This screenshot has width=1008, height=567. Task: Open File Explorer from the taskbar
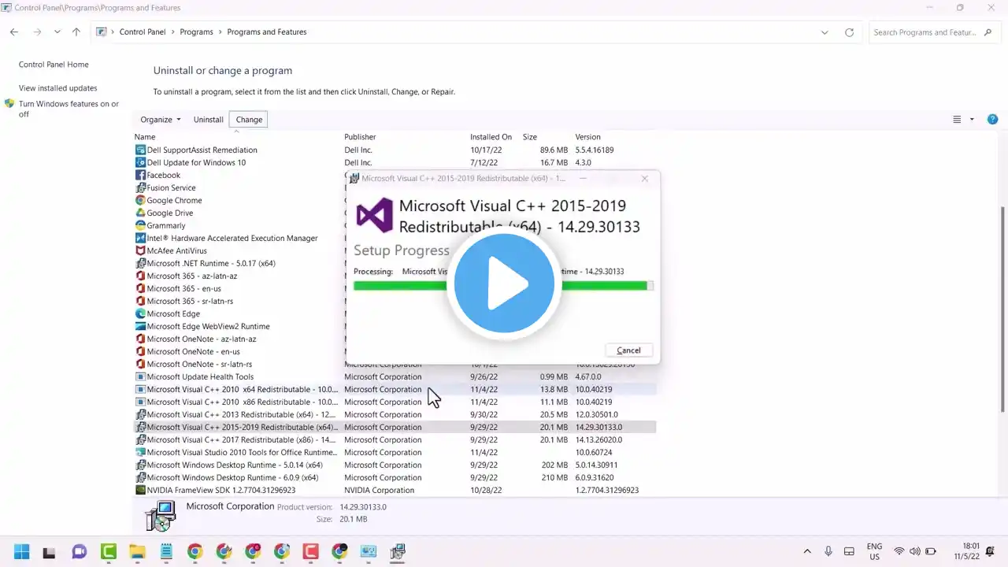coord(137,551)
